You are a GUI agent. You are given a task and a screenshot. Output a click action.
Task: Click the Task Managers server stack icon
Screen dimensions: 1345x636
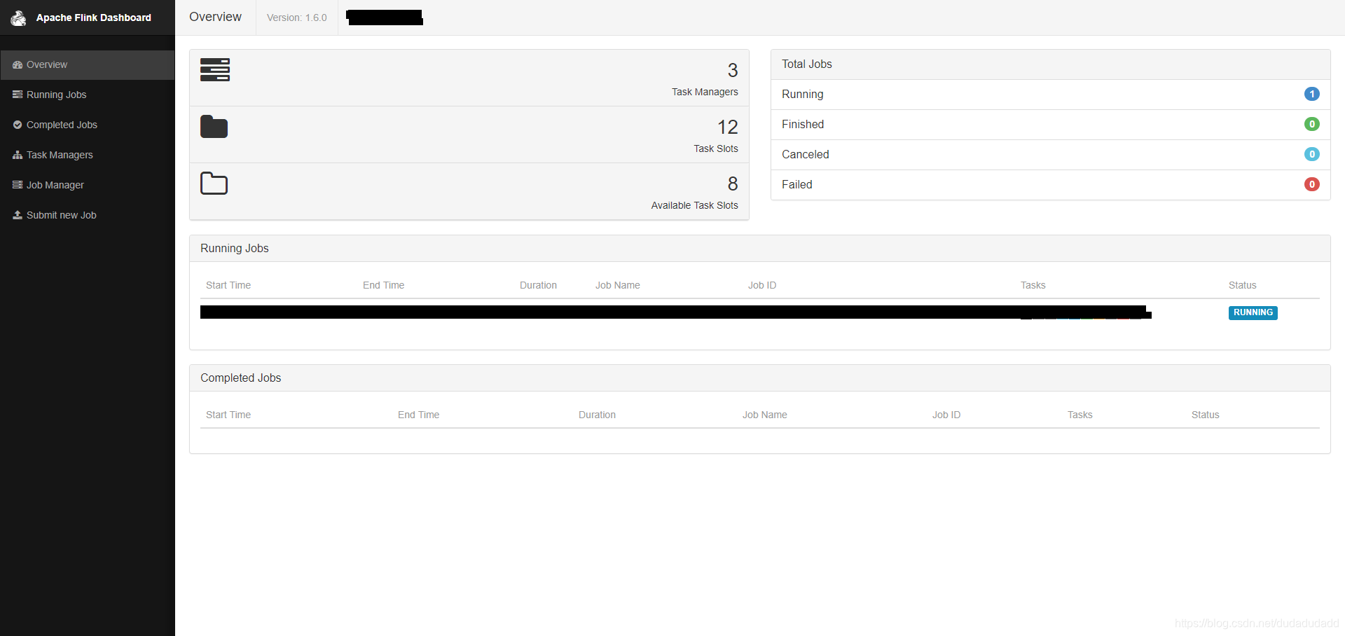pyautogui.click(x=215, y=69)
